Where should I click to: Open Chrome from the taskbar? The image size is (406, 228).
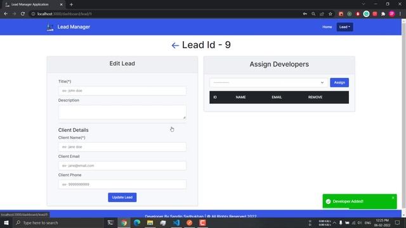[124, 222]
